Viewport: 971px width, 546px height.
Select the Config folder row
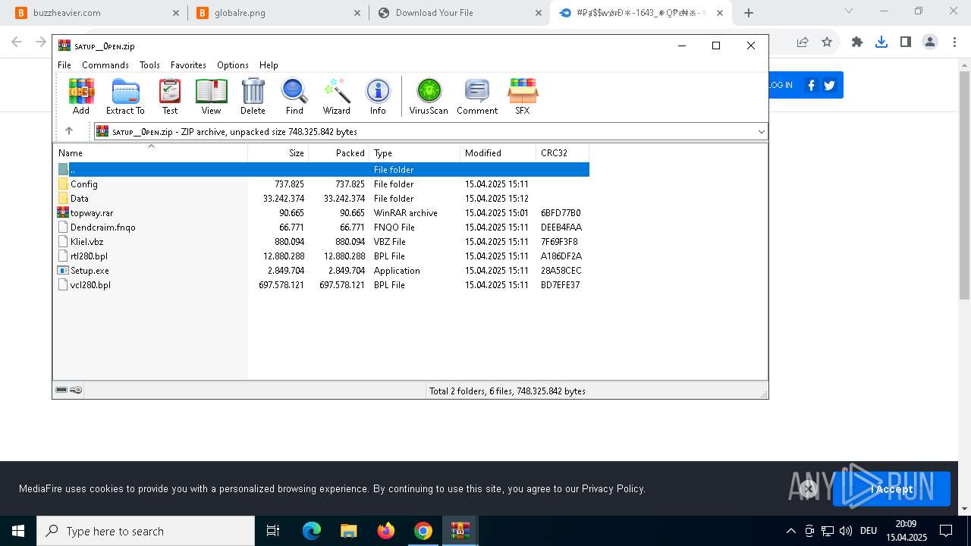322,184
